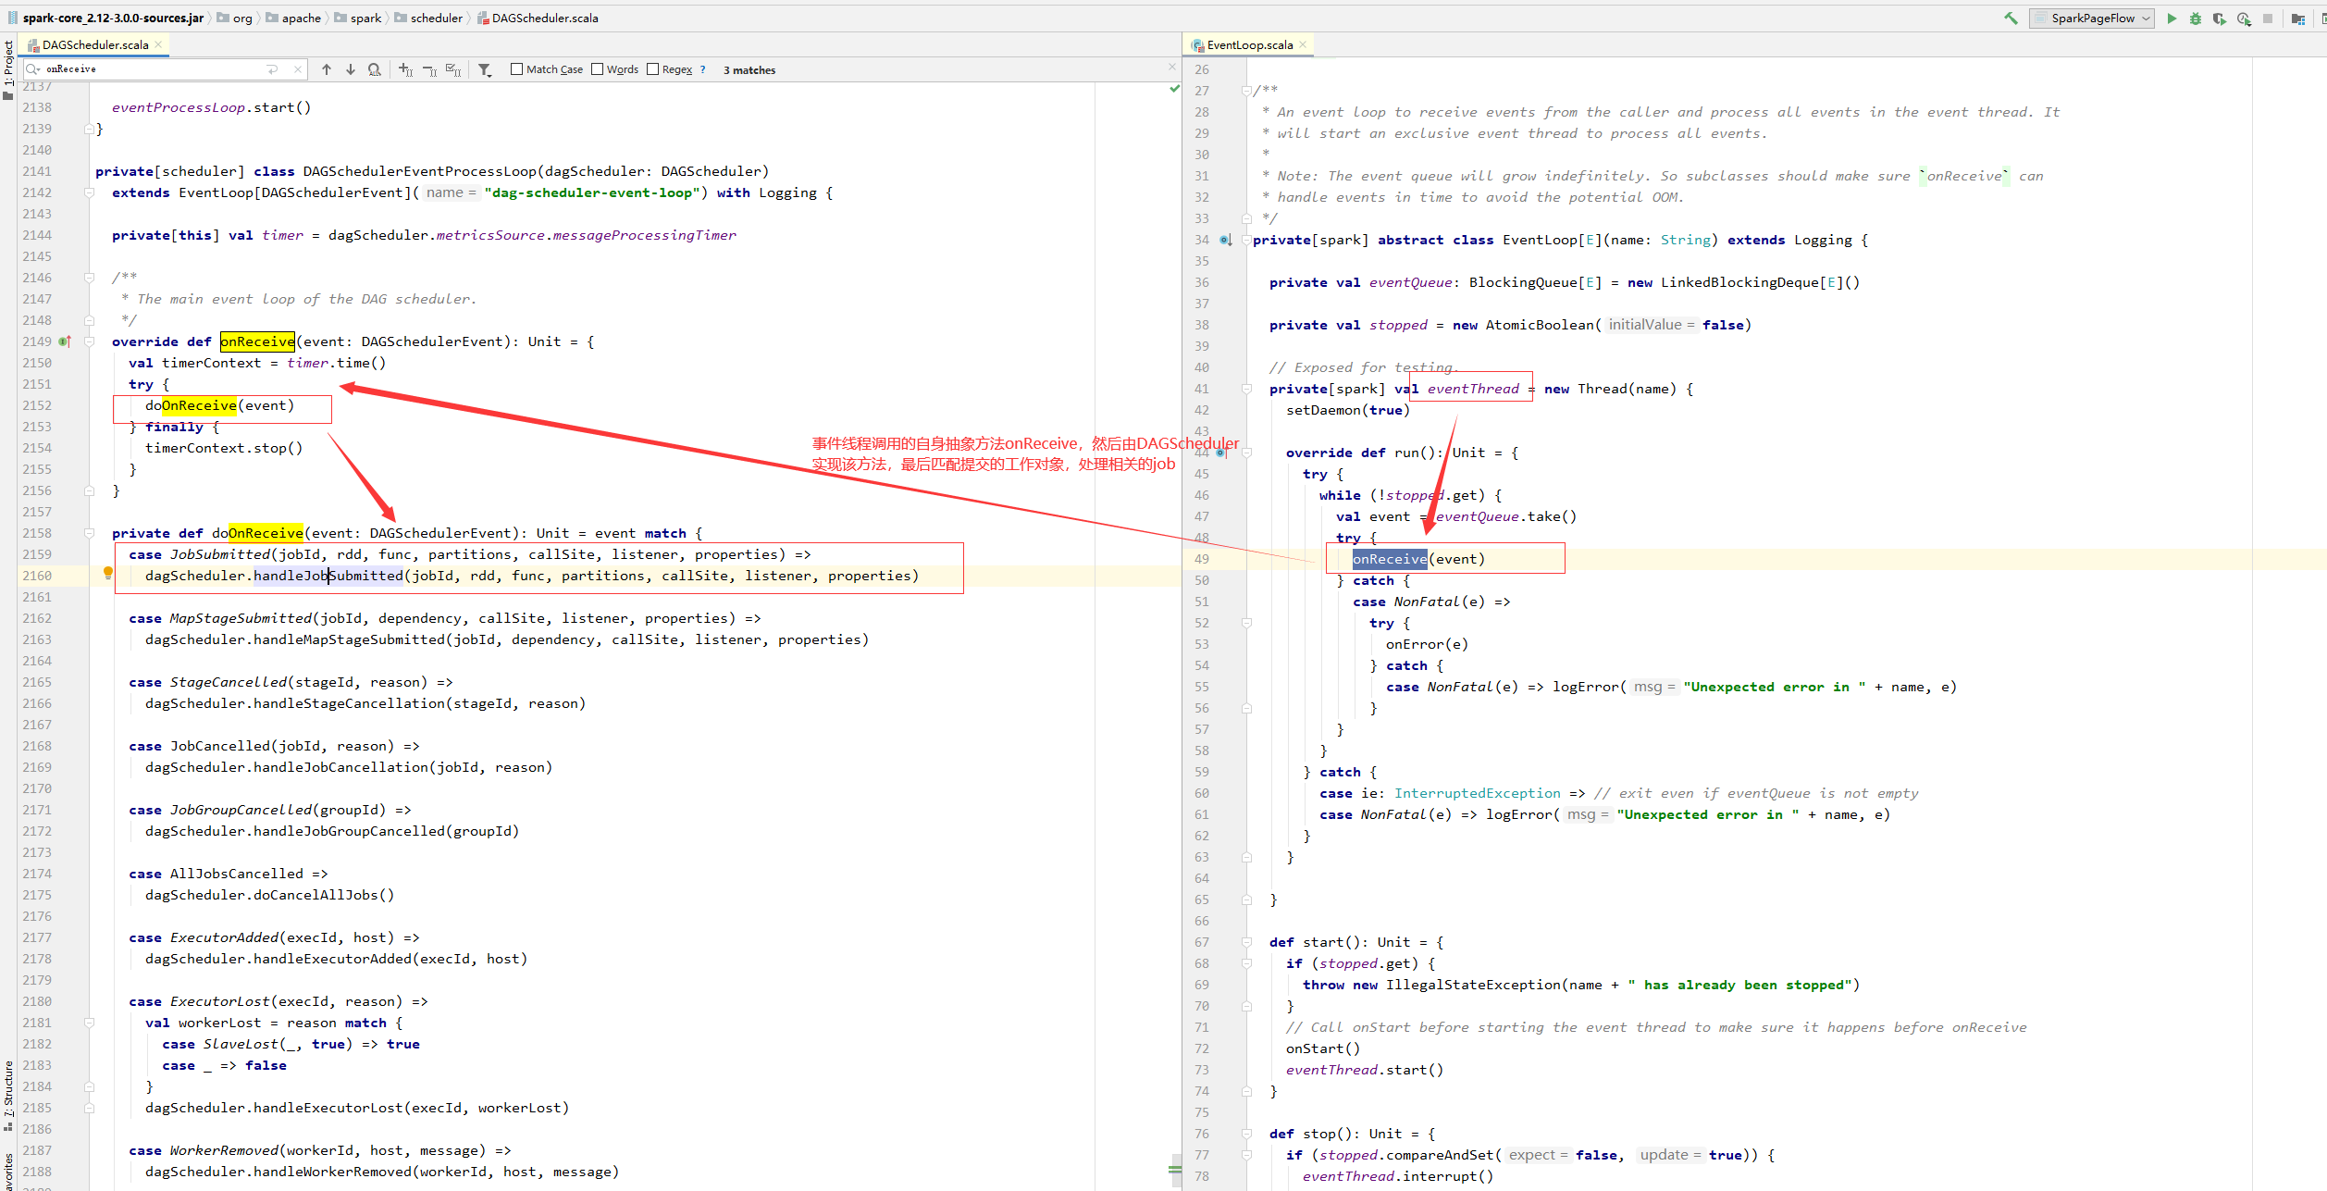Open the Project tool window button
The width and height of the screenshot is (2327, 1191).
pos(8,65)
